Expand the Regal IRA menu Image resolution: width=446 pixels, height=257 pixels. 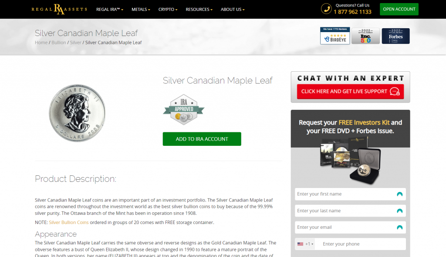pos(109,10)
